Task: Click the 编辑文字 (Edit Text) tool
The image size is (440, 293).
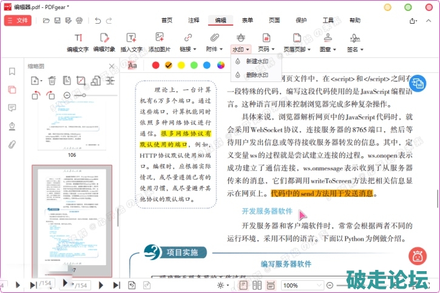Action: [x=78, y=41]
